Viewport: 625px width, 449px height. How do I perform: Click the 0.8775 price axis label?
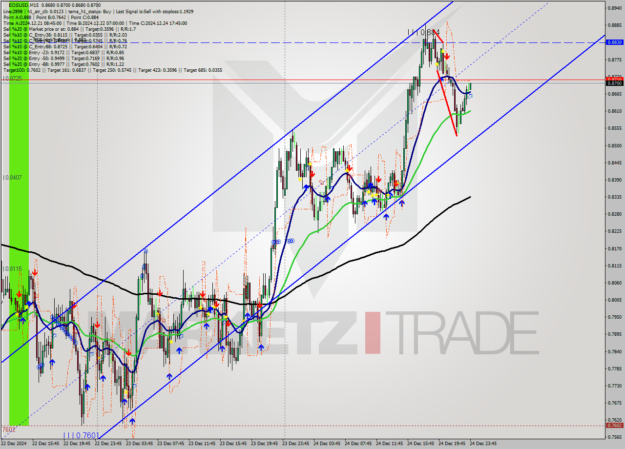point(614,60)
